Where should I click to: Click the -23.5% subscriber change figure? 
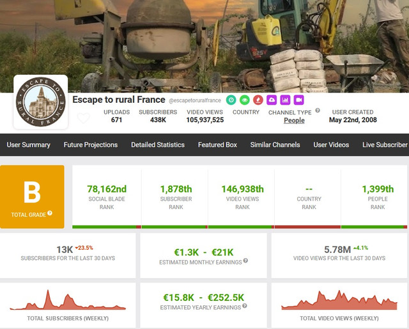[x=84, y=248]
